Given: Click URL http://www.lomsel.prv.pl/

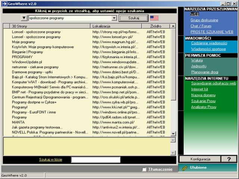Looking at the screenshot, I should tap(112, 37).
